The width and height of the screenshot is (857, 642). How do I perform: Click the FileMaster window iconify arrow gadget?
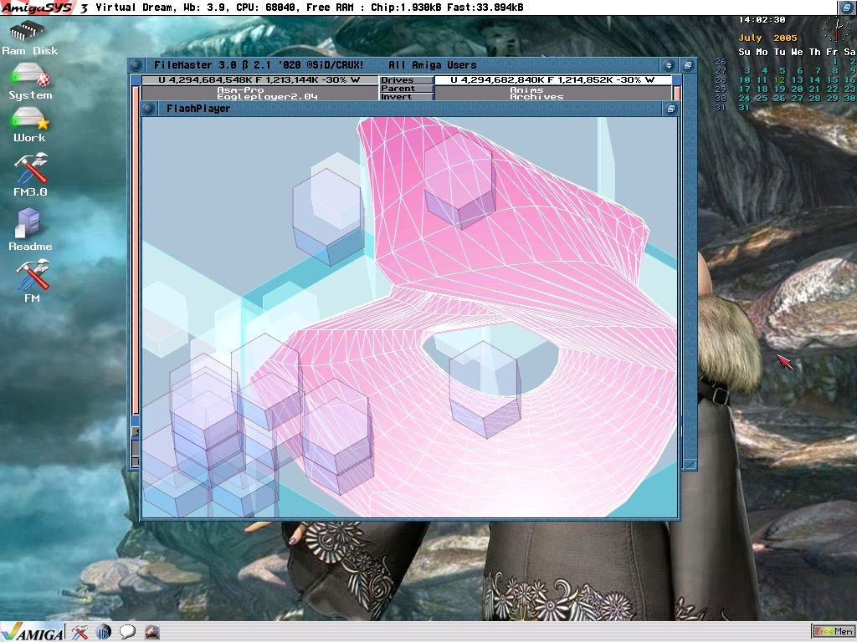click(669, 65)
